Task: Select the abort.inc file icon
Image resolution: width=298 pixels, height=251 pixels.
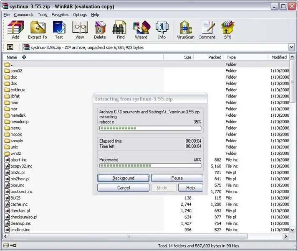Action: 7,159
